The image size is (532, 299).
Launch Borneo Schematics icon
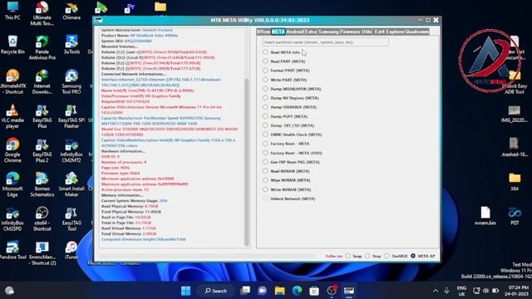[42, 184]
